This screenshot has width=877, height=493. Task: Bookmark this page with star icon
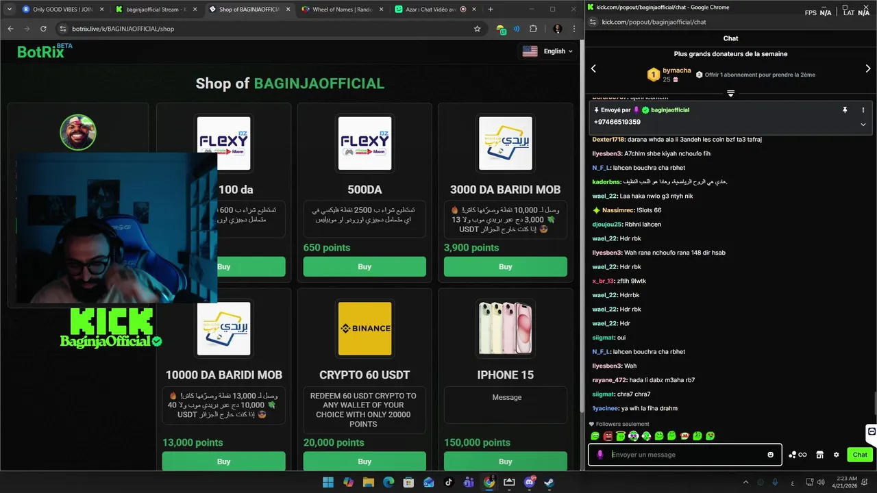pyautogui.click(x=478, y=29)
